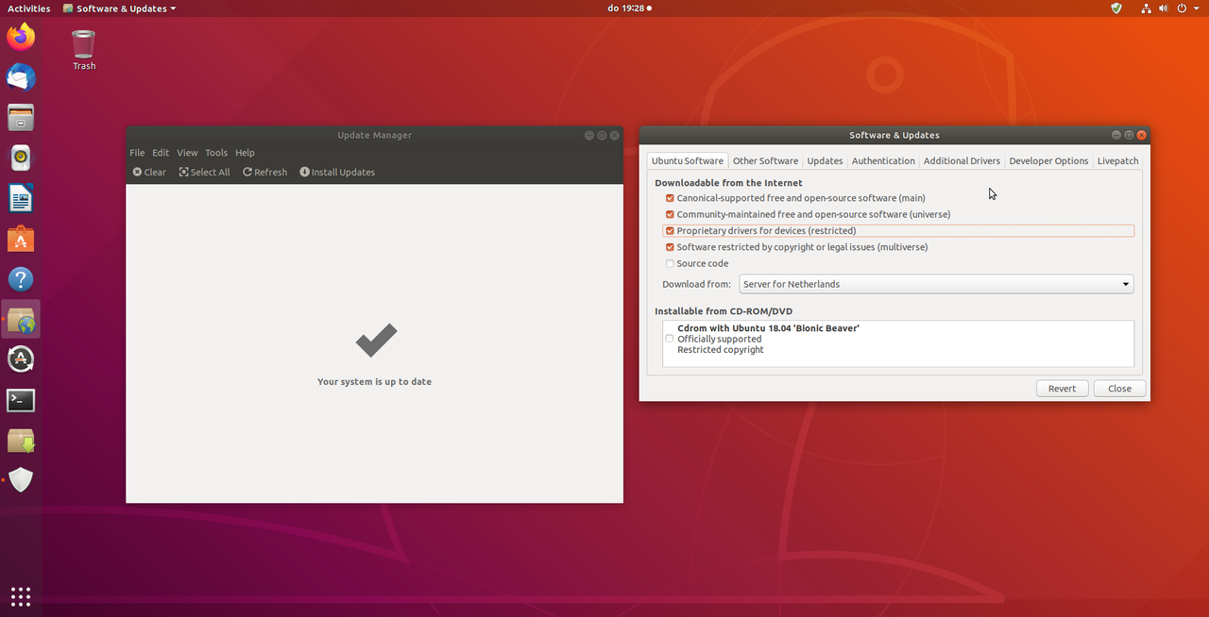Toggle Canonical-supported software (main) checkbox
The height and width of the screenshot is (617, 1209).
point(670,198)
